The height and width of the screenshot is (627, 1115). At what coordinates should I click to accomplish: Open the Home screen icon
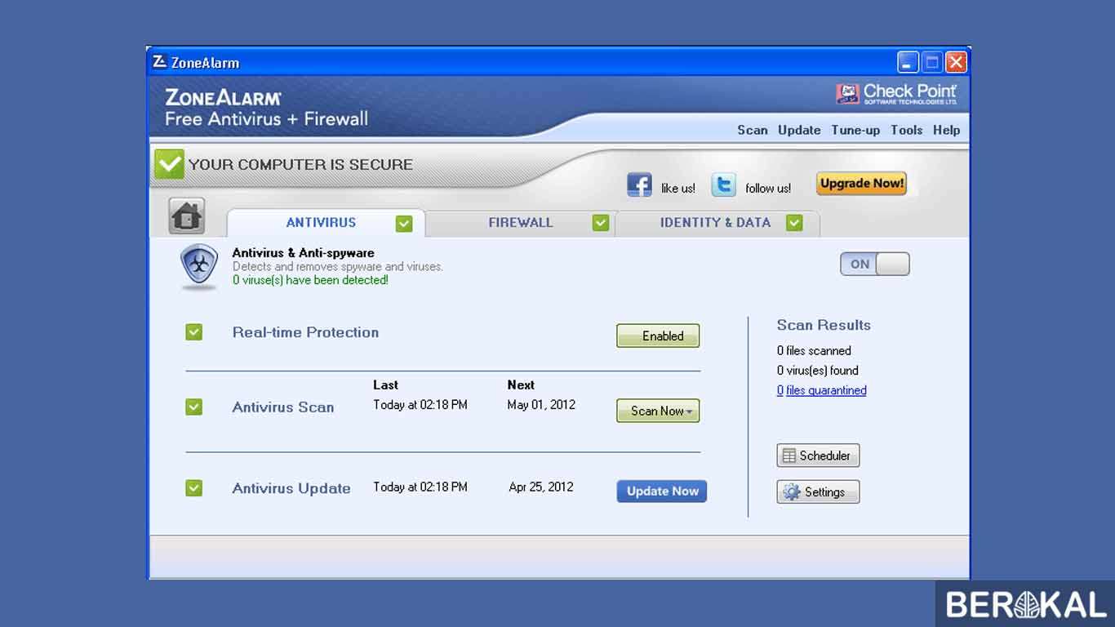click(x=187, y=216)
